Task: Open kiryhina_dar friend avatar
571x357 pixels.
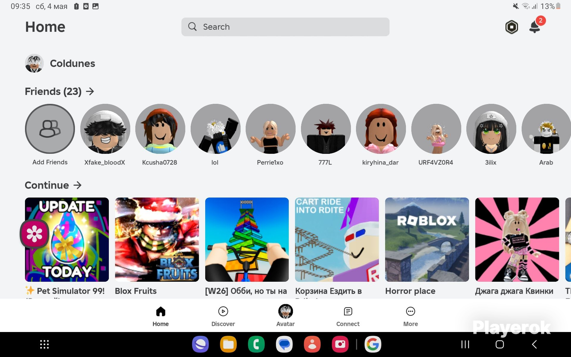Action: point(381,129)
